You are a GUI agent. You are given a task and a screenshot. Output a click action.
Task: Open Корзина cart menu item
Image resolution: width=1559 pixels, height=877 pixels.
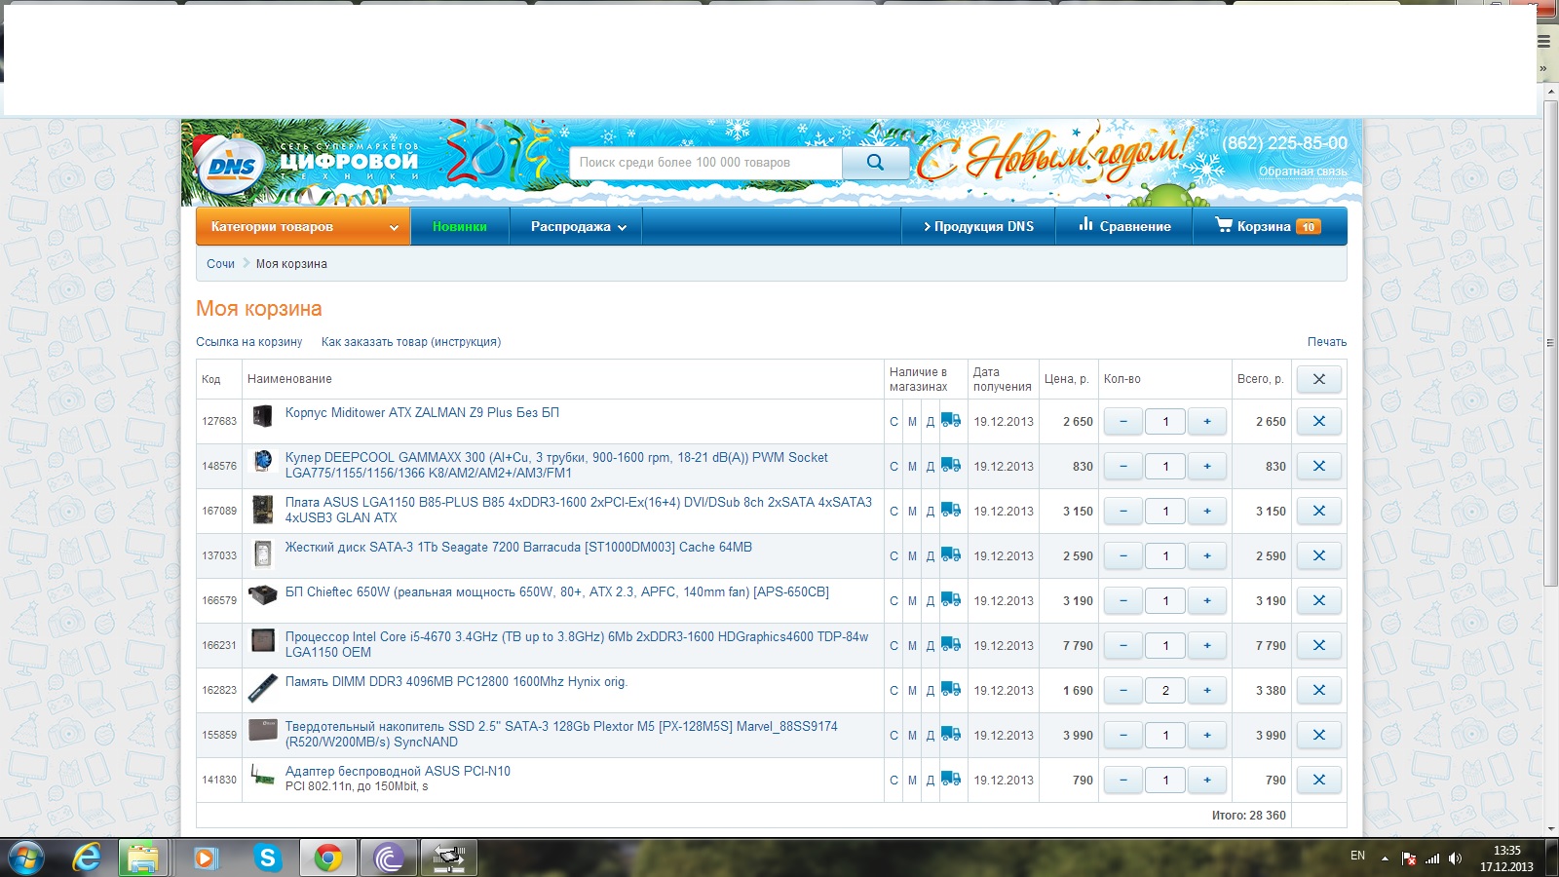click(x=1270, y=226)
